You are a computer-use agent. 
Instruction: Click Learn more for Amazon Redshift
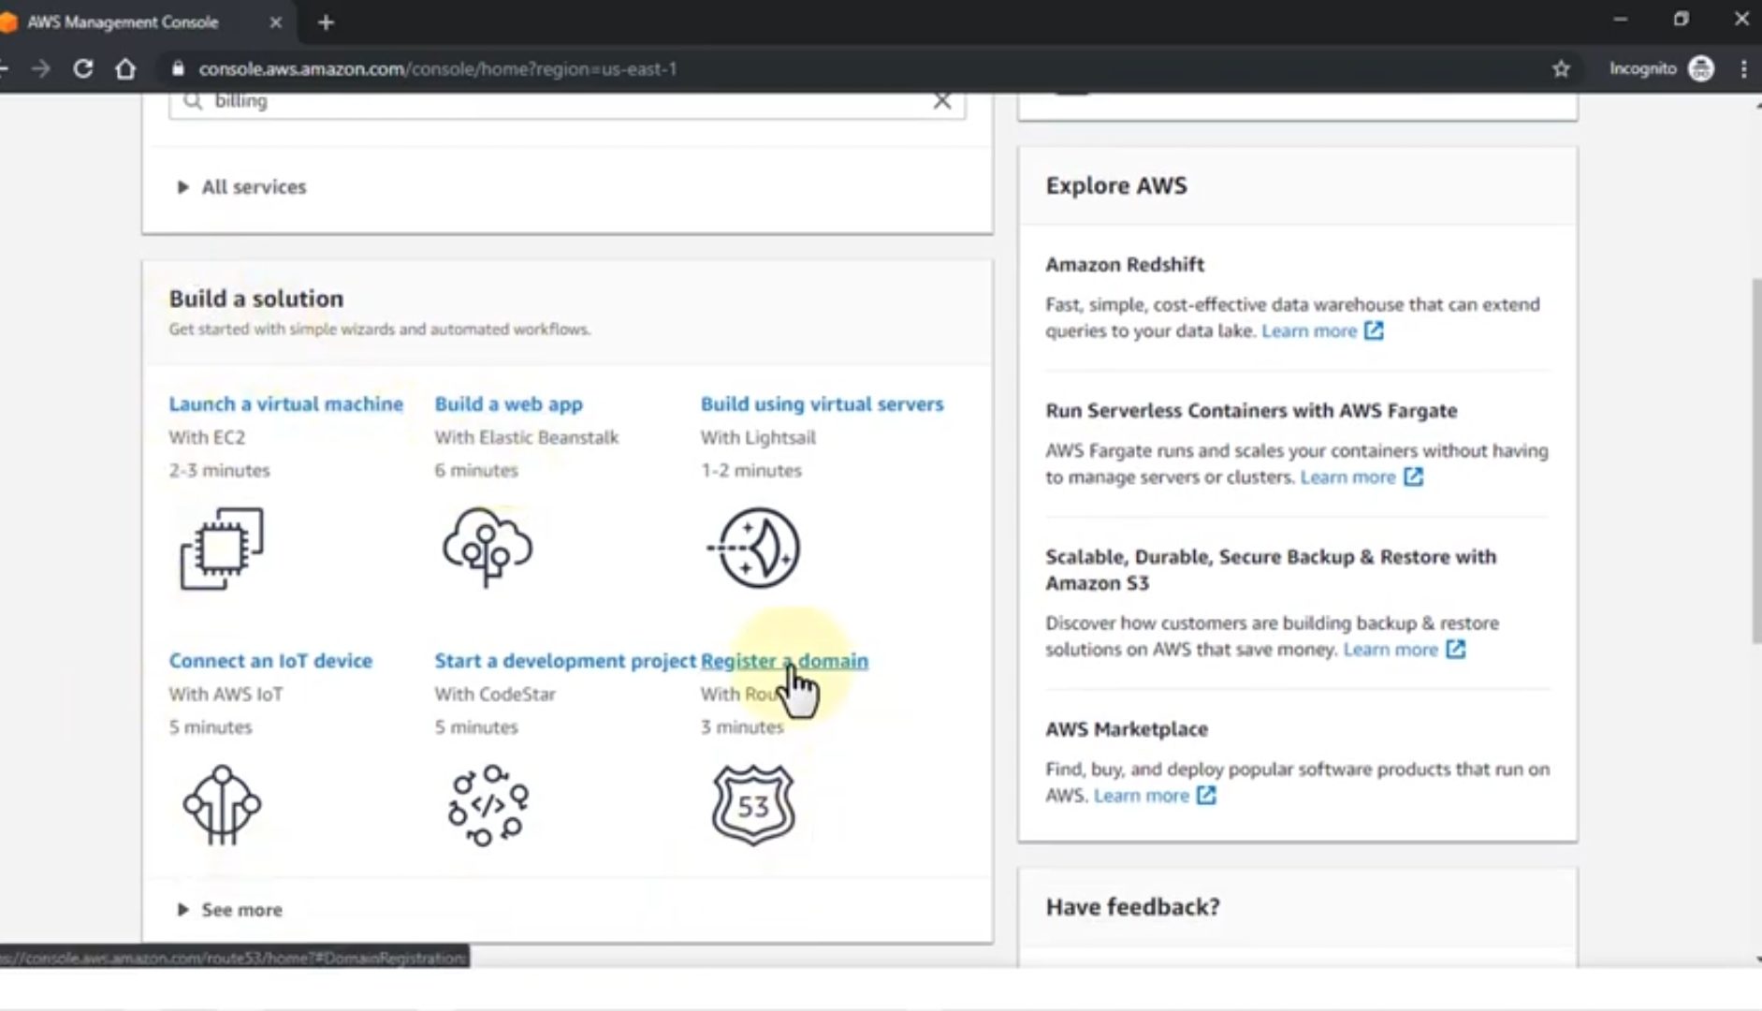(x=1309, y=330)
